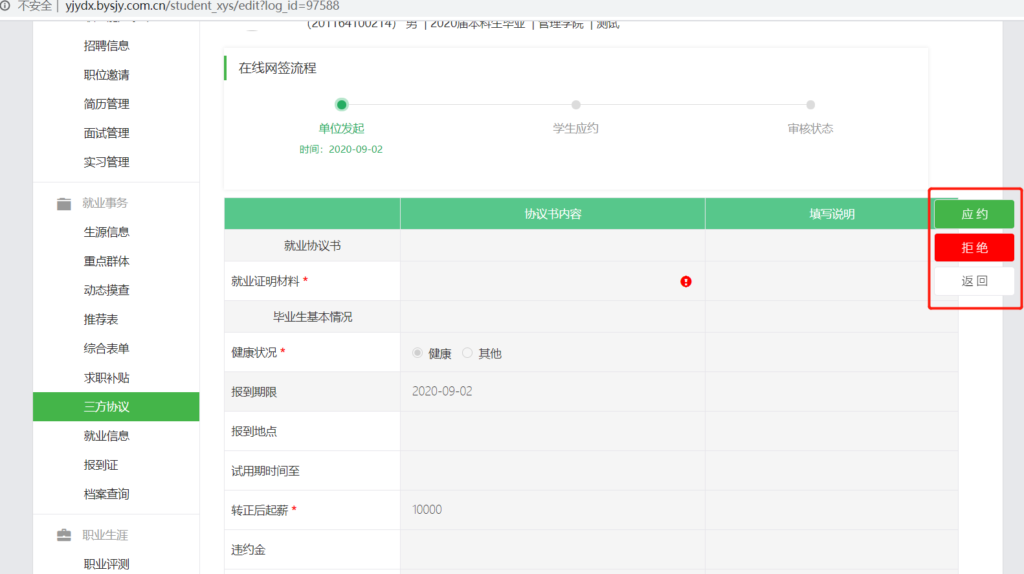The image size is (1024, 574).
Task: Open 招聘信息 in the sidebar
Action: 107,46
